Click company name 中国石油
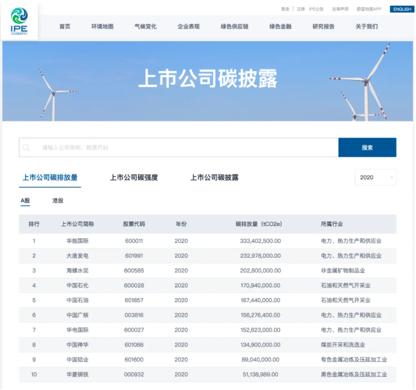Viewport: 416px width, 390px height. pyautogui.click(x=77, y=301)
